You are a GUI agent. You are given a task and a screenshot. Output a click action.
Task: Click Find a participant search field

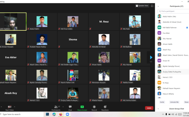coord(173,11)
